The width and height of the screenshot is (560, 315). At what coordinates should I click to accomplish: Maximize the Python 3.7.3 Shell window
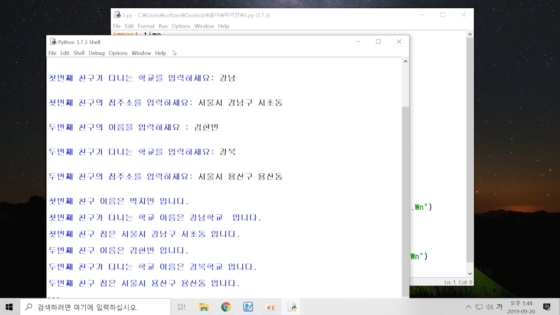378,42
